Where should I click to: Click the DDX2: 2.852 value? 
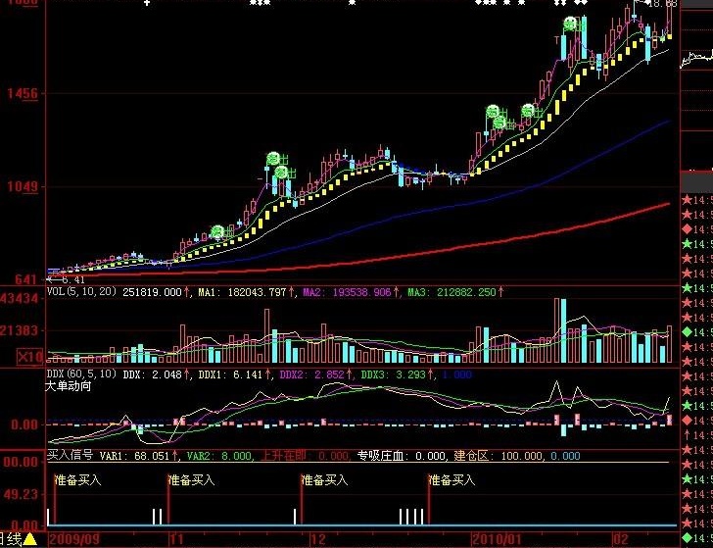(x=311, y=374)
